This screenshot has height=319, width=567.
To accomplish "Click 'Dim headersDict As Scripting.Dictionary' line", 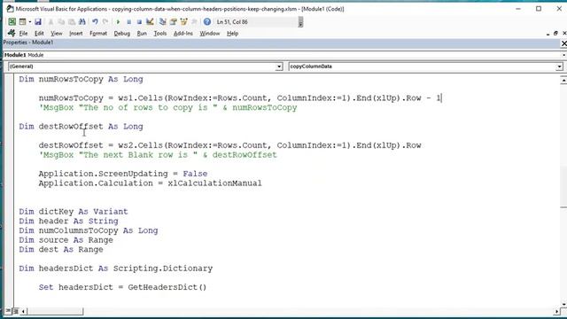I will (116, 268).
